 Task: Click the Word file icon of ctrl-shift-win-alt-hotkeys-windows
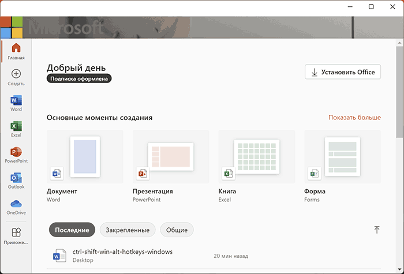[59, 256]
